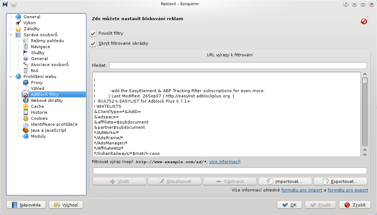Click the OK button
The width and height of the screenshot is (377, 215).
pyautogui.click(x=290, y=205)
